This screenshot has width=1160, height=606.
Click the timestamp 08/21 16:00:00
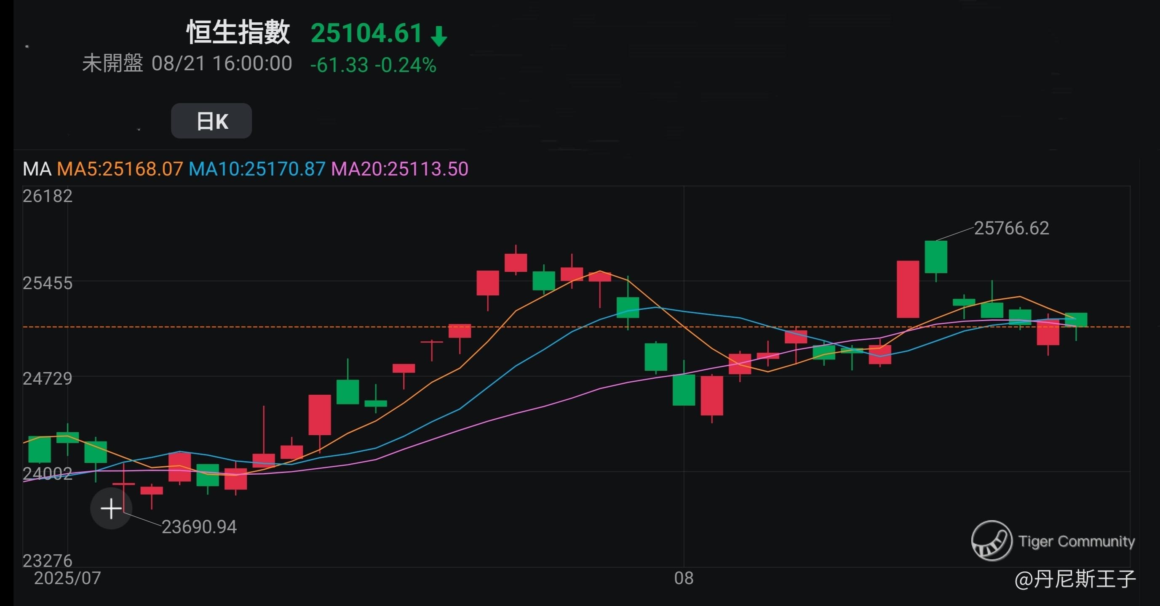pos(222,64)
